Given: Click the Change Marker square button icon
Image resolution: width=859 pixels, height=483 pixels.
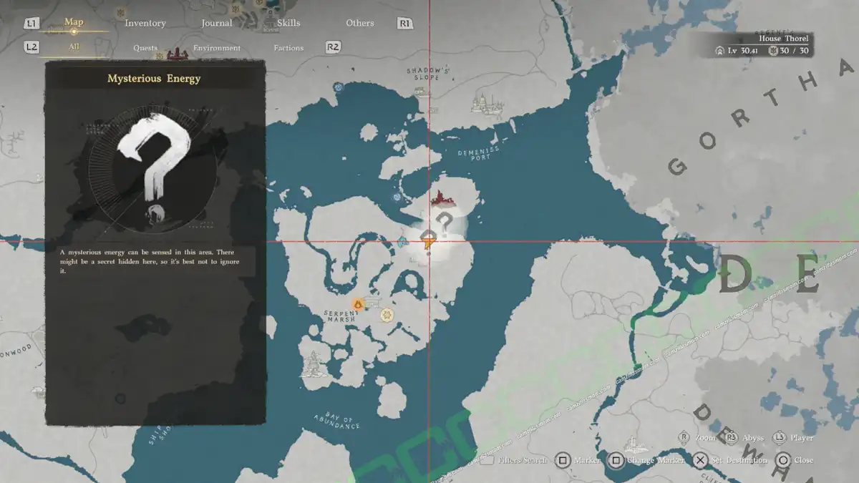Looking at the screenshot, I should point(616,460).
